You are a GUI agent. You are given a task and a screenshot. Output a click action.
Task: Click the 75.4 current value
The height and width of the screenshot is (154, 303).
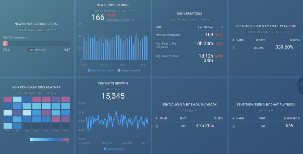[x=6, y=50]
